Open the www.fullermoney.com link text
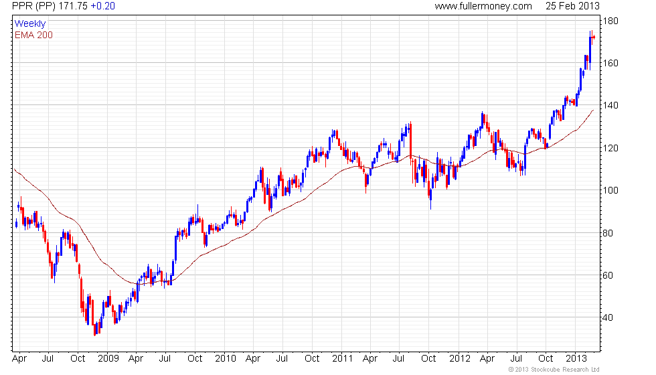The height and width of the screenshot is (375, 656). click(483, 6)
